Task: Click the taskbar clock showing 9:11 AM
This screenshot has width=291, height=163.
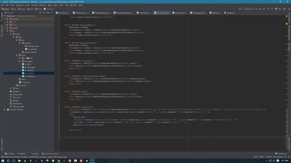Action: 285,161
